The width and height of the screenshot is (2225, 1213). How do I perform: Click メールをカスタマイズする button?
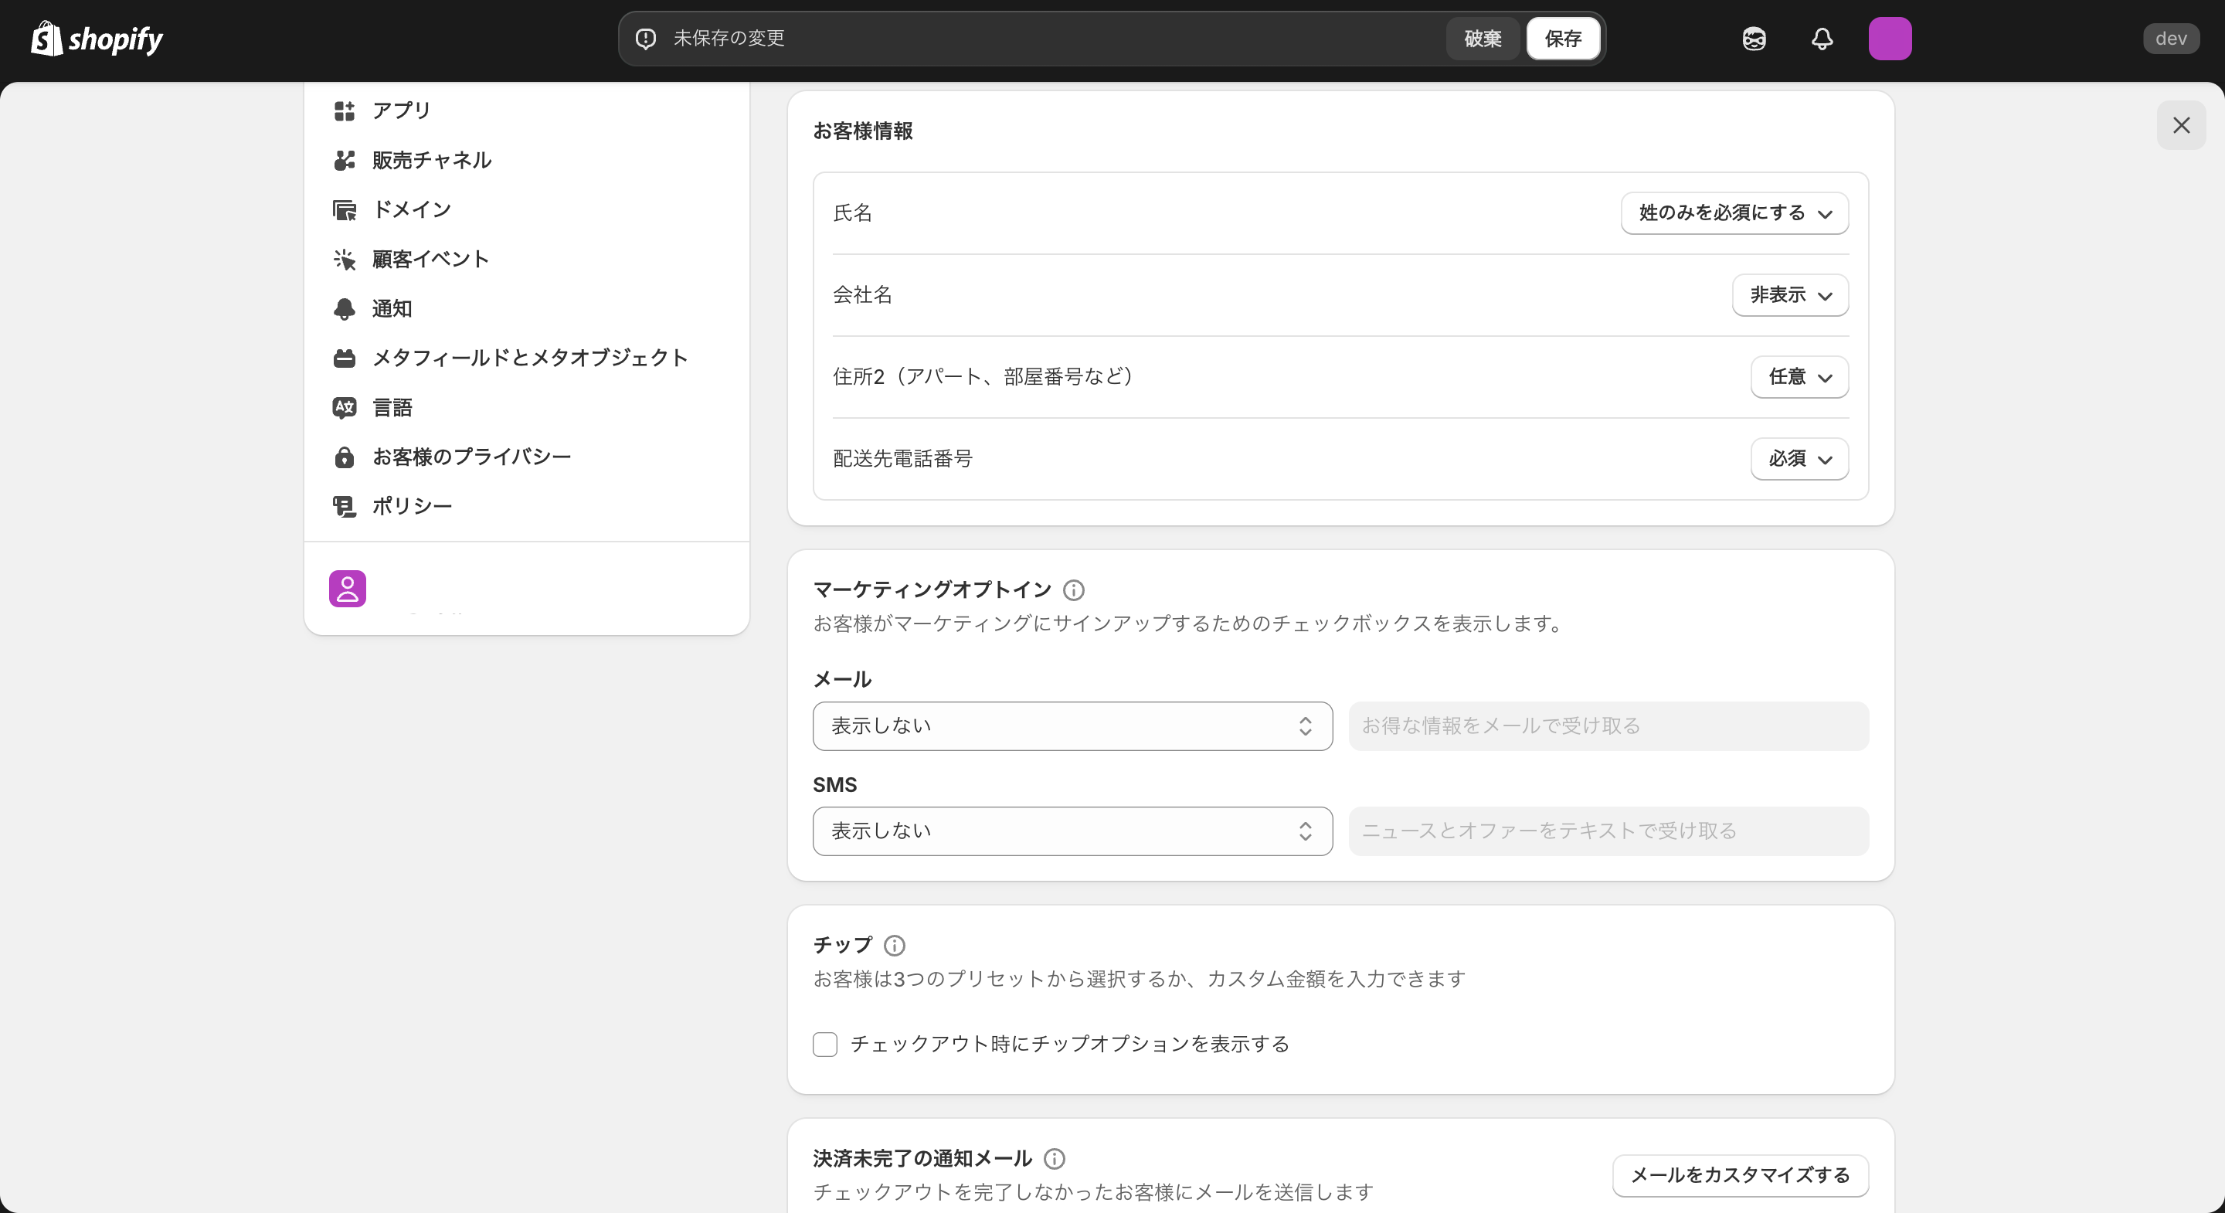point(1741,1176)
